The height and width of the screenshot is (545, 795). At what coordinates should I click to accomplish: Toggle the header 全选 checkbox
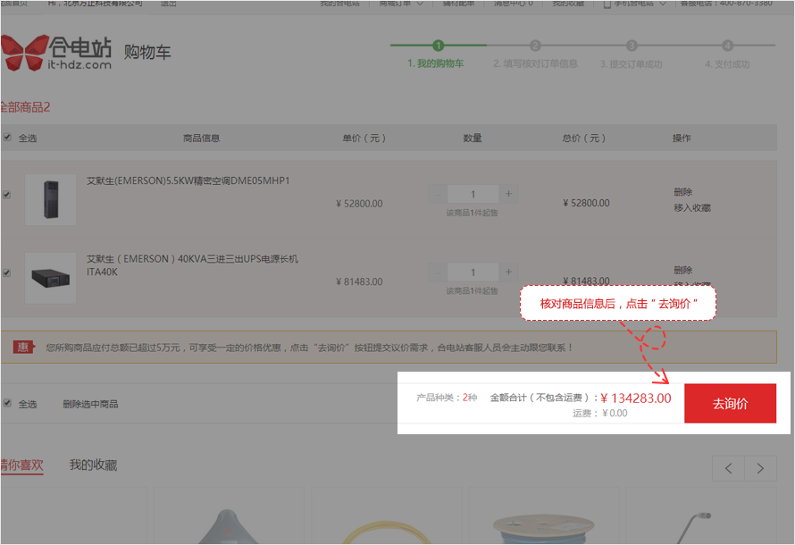click(7, 138)
